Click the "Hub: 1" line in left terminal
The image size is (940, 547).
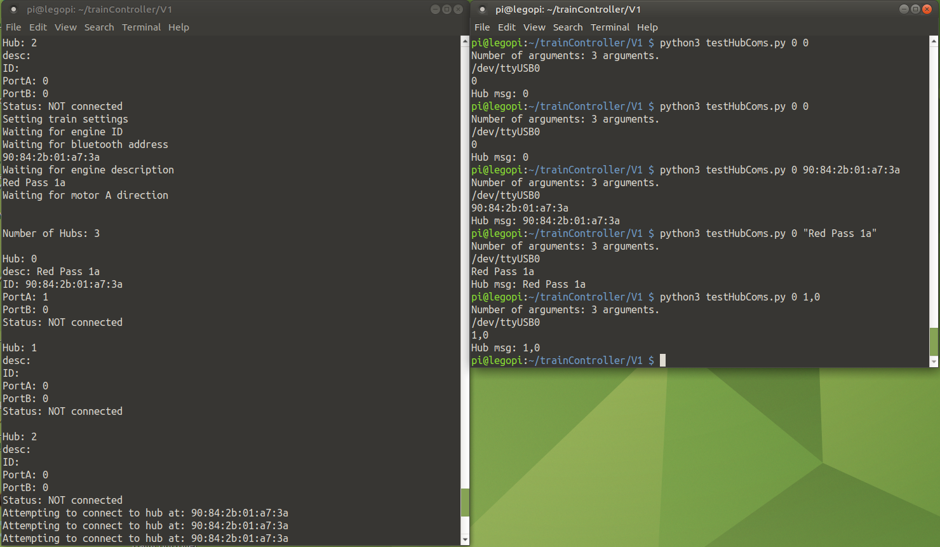(20, 348)
